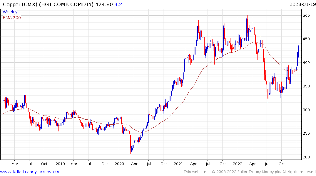The image size is (316, 176).
Task: Click the chart title 'Copper (CMX) (HG1 COMB COMDTY)'
Action: (48, 4)
